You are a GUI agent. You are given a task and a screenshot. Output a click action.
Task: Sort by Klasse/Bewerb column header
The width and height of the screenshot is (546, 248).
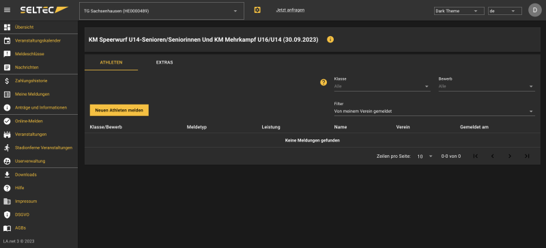pos(106,127)
